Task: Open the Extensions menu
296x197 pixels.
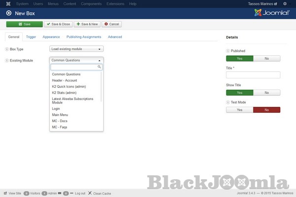Action: (115, 4)
